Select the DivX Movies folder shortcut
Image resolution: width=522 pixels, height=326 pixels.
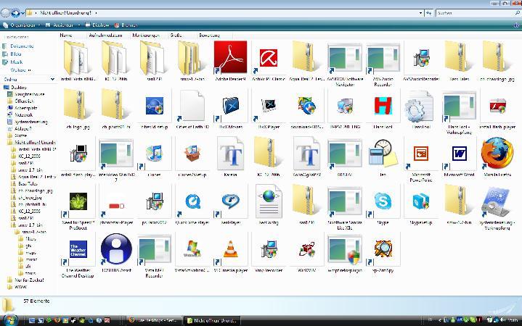coord(230,106)
